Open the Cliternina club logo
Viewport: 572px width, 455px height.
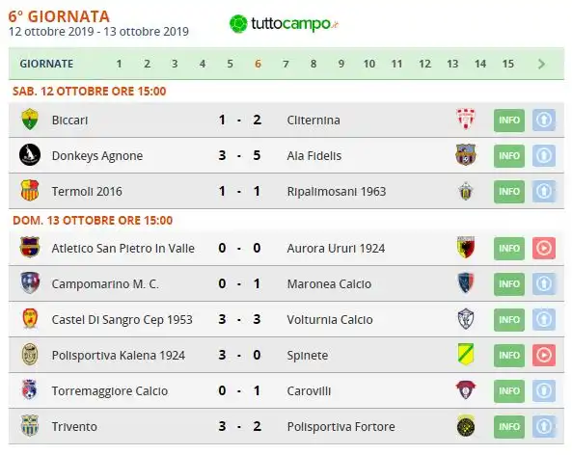point(466,120)
